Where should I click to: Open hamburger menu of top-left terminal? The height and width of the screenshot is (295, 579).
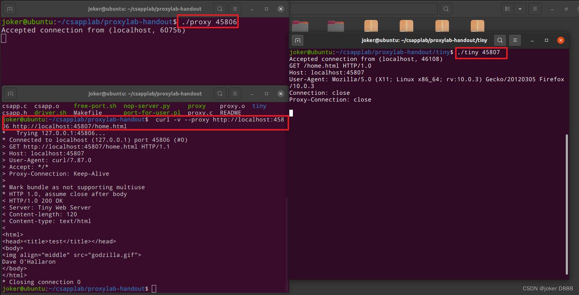(x=235, y=9)
